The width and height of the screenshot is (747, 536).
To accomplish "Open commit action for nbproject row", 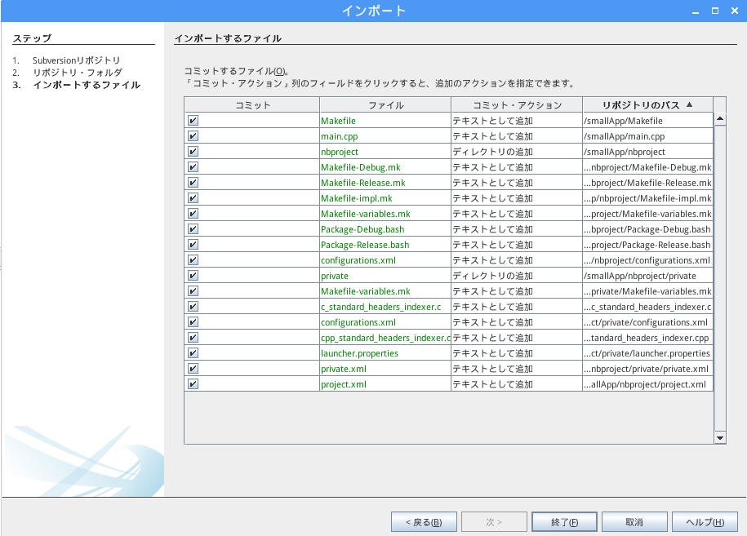I will pyautogui.click(x=516, y=152).
